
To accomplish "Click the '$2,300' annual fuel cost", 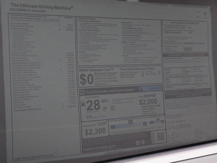I will (x=95, y=131).
